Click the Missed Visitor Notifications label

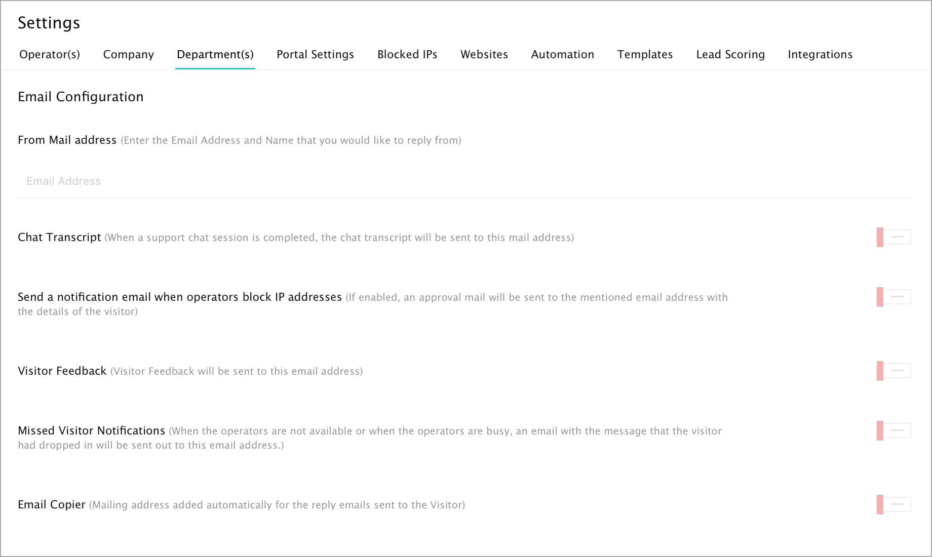point(91,431)
